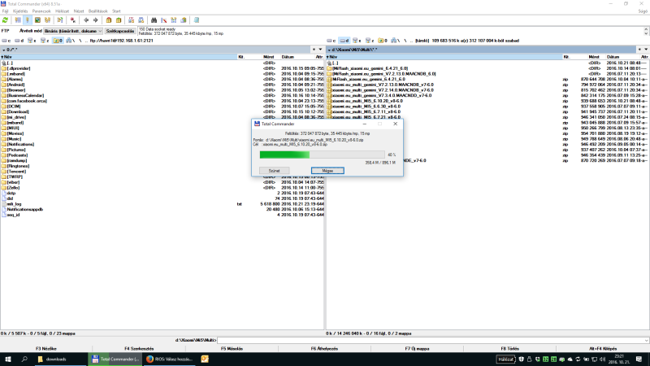Open the downloads folder taskbar button
Image resolution: width=650 pixels, height=366 pixels.
pos(59,359)
